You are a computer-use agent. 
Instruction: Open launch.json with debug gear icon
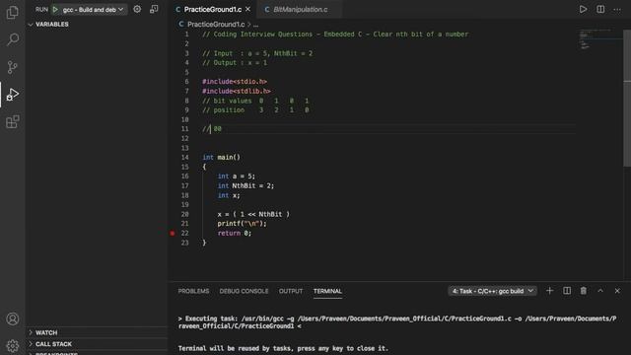tap(137, 9)
